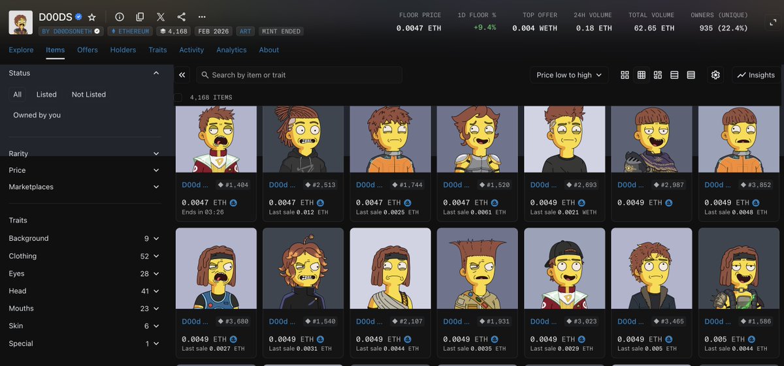Filter status by Listed
Image resolution: width=784 pixels, height=366 pixels.
[46, 95]
